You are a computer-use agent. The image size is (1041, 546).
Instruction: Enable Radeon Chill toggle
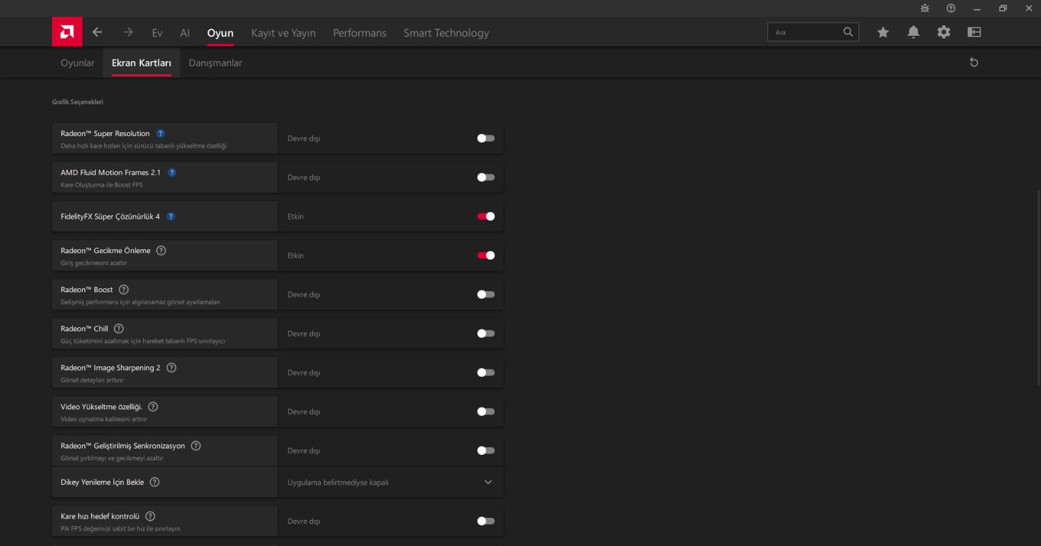coord(486,334)
